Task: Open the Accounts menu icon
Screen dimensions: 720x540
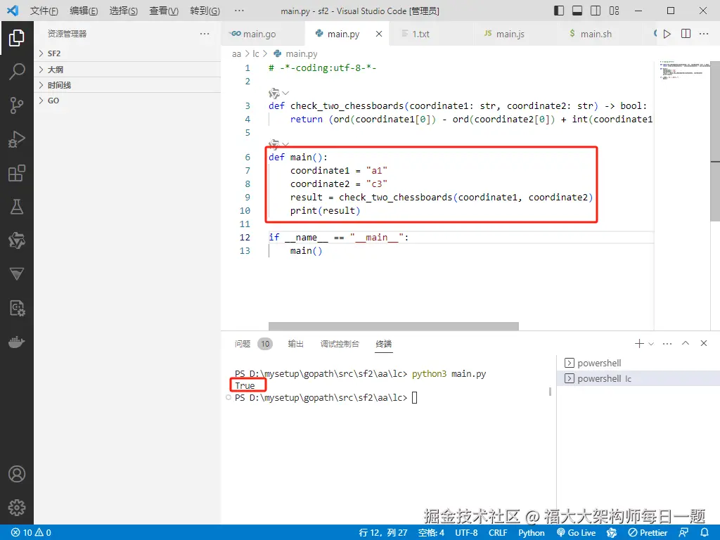Action: pos(17,474)
